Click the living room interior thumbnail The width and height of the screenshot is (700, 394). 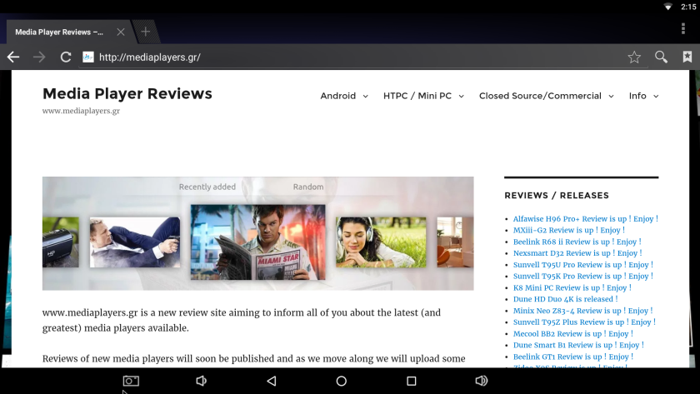(x=455, y=242)
